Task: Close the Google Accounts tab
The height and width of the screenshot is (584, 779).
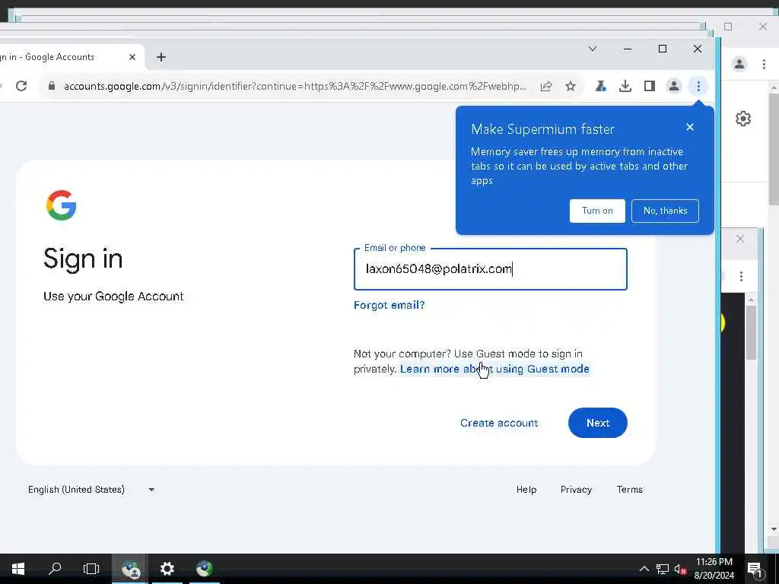Action: 132,57
